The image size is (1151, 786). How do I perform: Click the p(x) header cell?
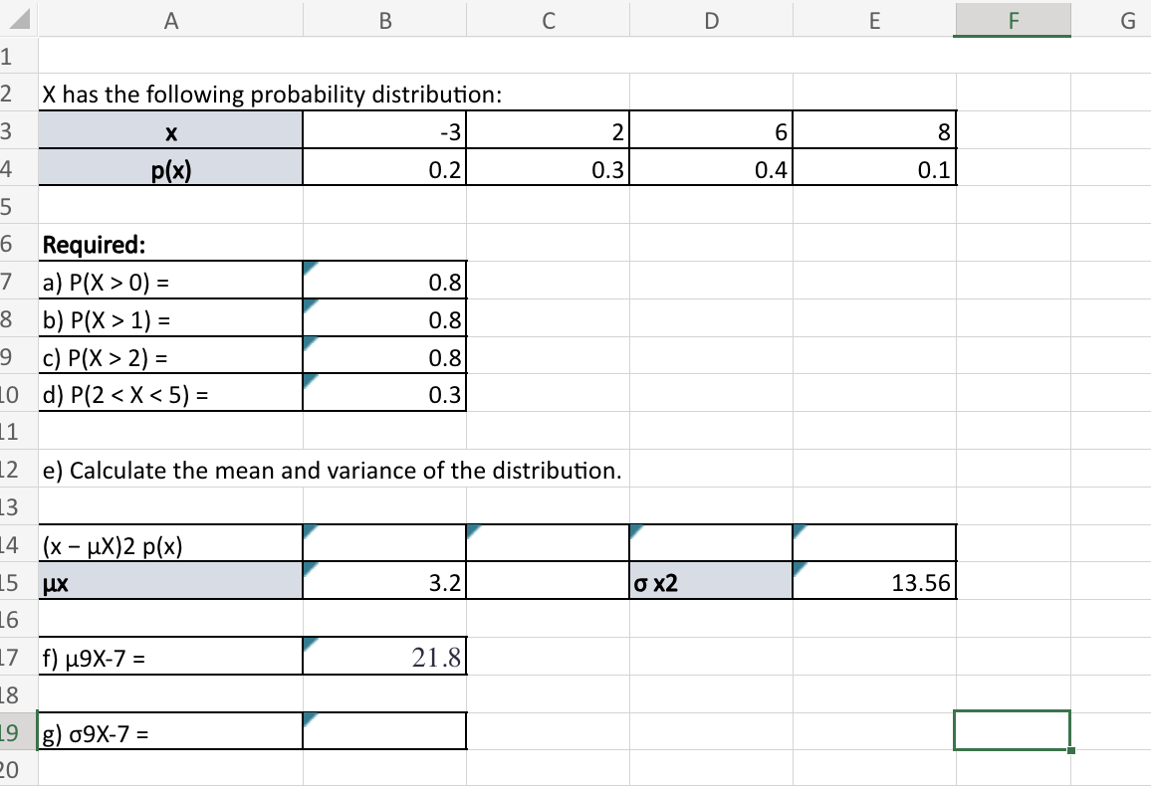[x=169, y=169]
